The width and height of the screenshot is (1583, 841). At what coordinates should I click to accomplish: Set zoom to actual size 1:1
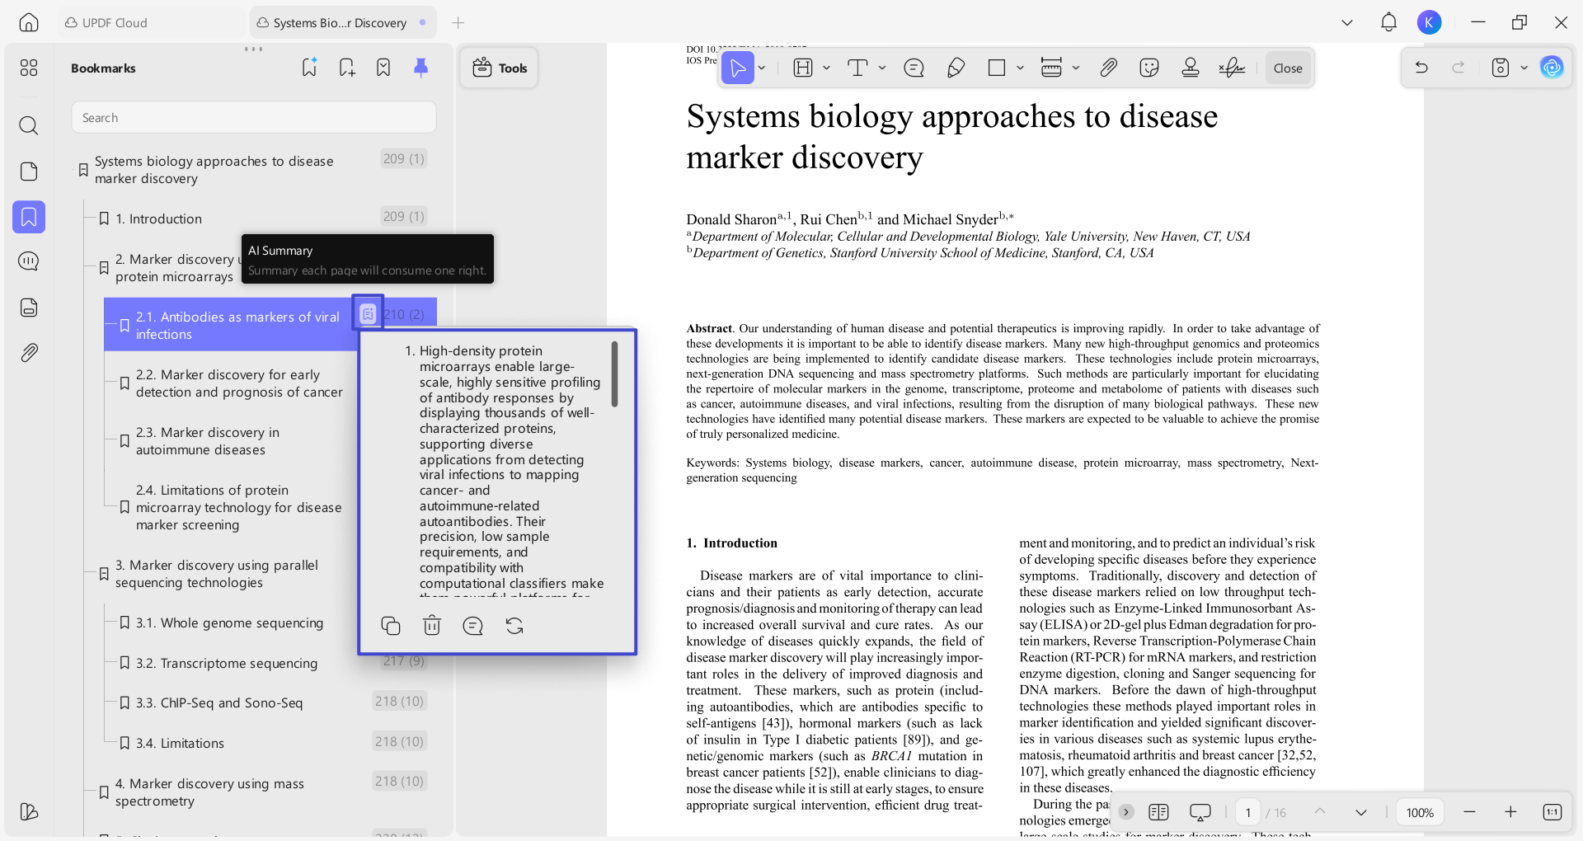1552,813
